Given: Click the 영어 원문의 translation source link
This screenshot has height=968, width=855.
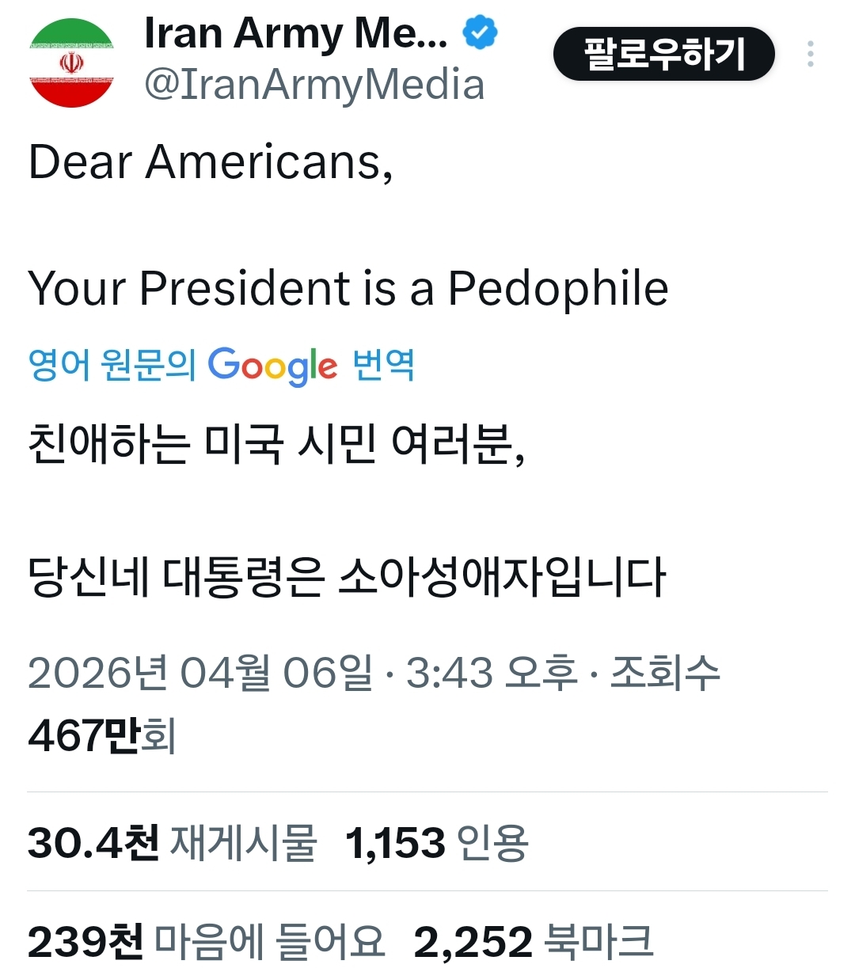Looking at the screenshot, I should 111,366.
